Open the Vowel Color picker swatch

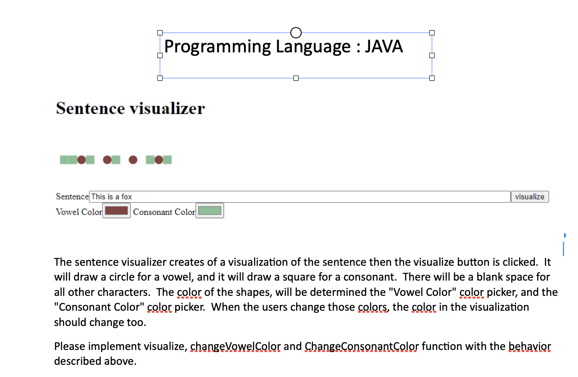click(x=116, y=211)
